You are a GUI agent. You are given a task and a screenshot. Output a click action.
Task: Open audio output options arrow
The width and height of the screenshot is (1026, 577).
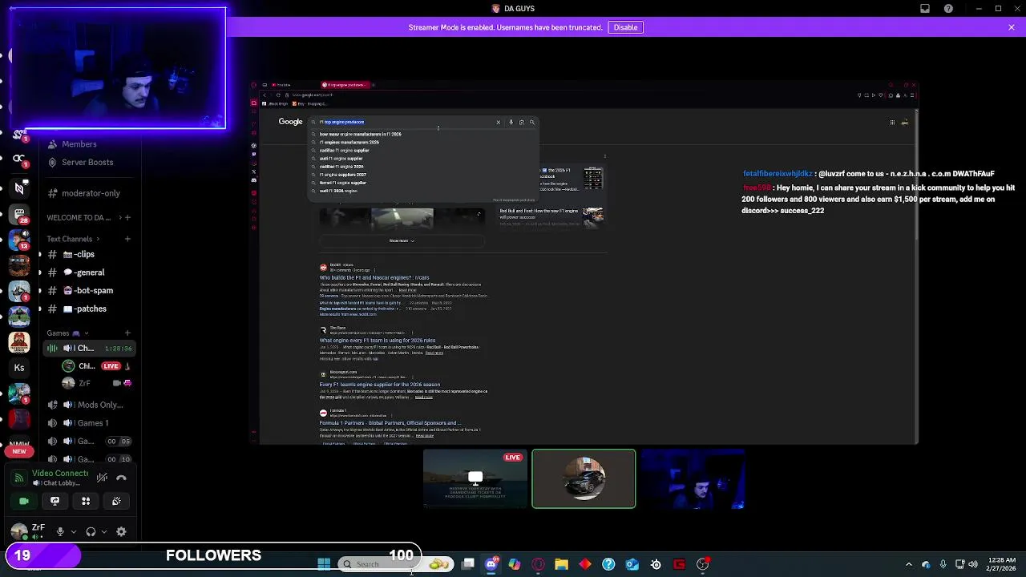[104, 531]
